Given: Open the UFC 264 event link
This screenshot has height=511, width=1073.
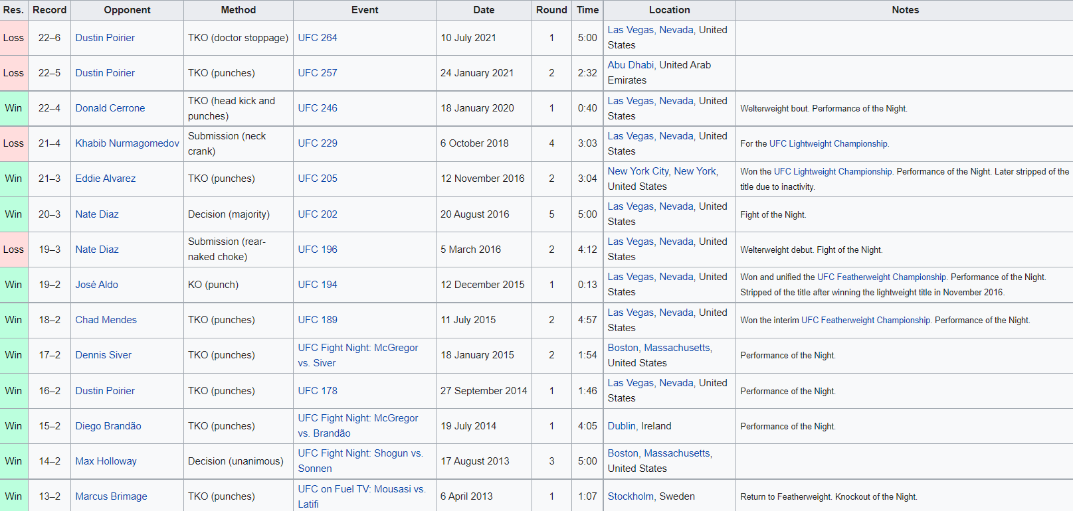Looking at the screenshot, I should (x=317, y=38).
